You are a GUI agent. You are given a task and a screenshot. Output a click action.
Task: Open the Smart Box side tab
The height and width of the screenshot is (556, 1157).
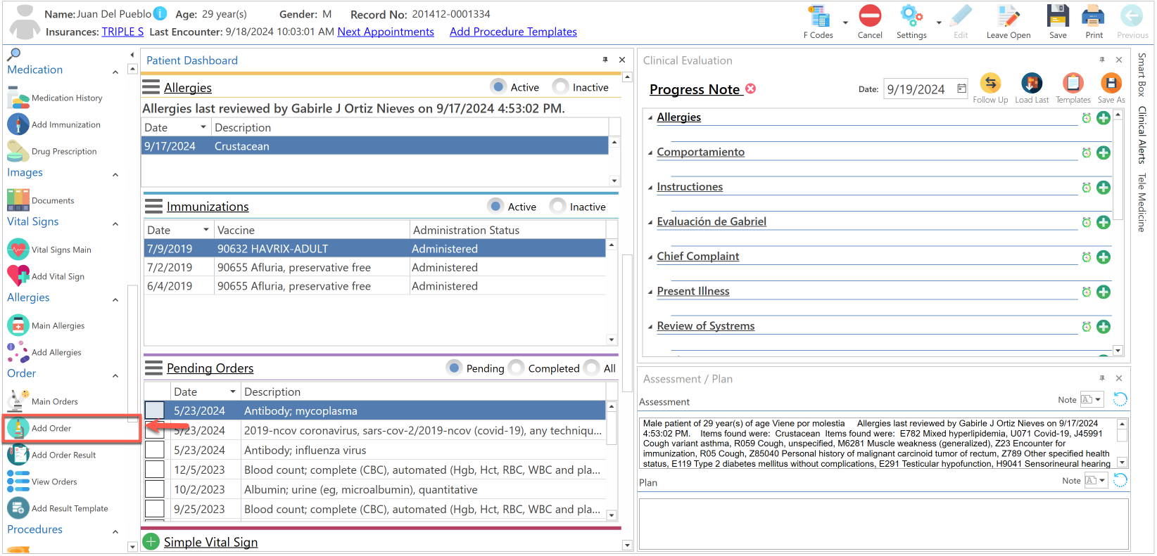pos(1142,75)
